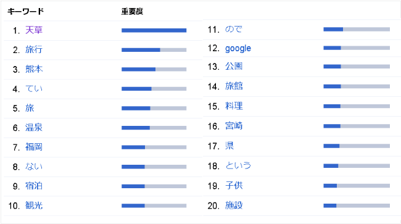Viewport: 401px width, 224px height.
Task: Open the という keyword link
Action: coord(238,166)
